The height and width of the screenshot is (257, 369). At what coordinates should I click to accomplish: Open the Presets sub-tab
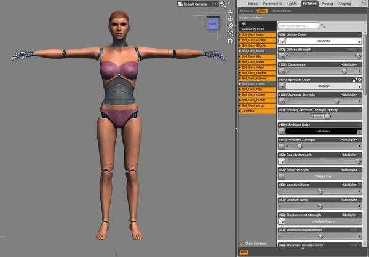pos(247,10)
